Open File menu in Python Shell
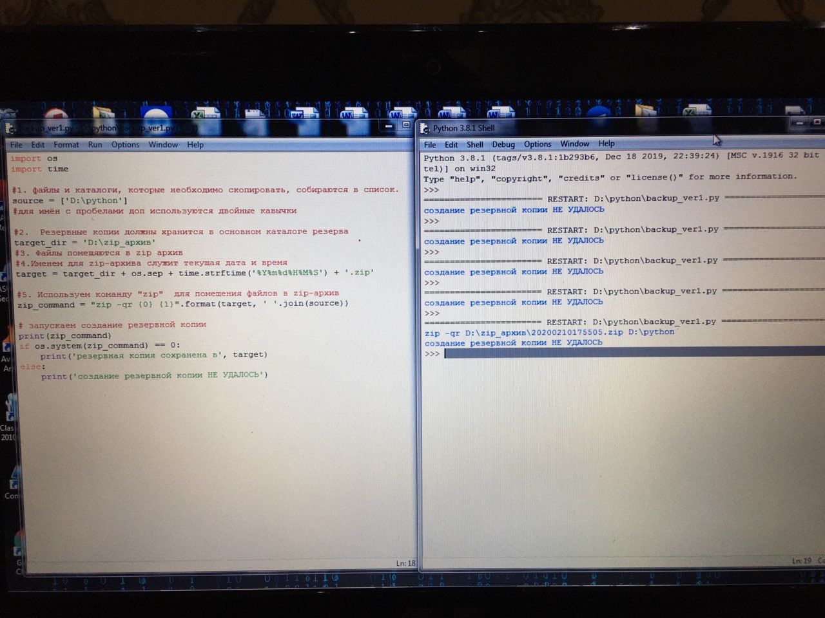 click(x=430, y=145)
